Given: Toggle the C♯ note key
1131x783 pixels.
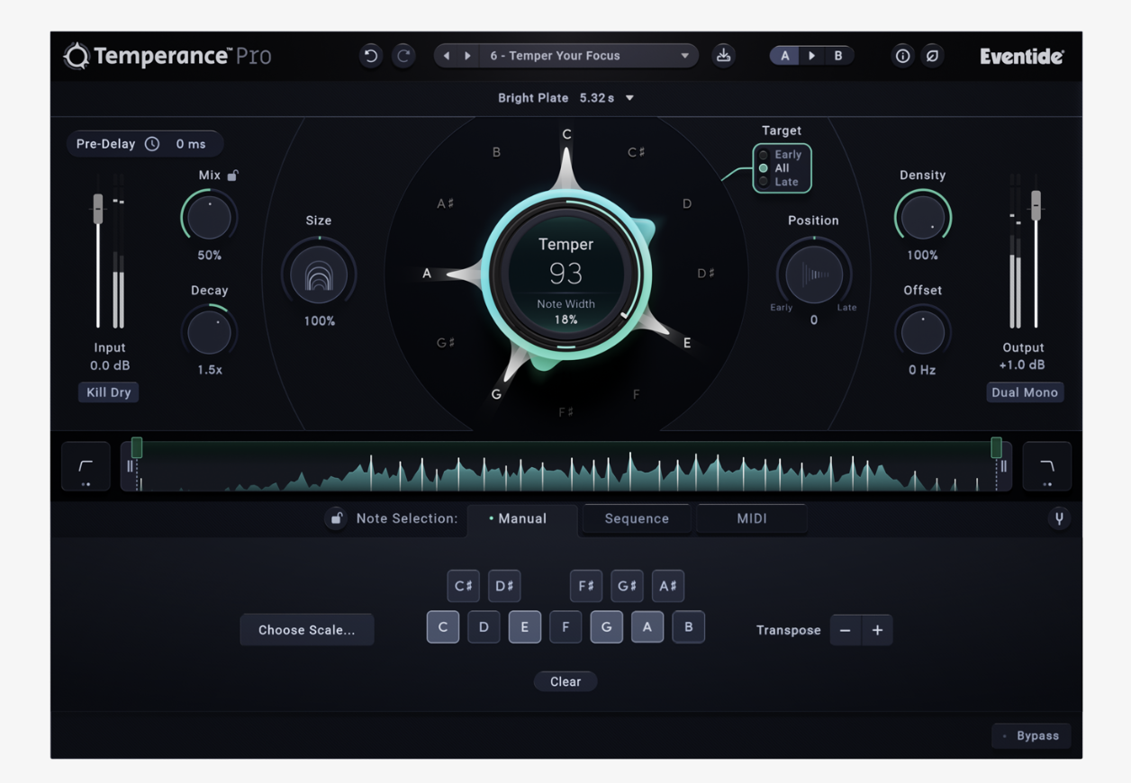Looking at the screenshot, I should click(464, 586).
